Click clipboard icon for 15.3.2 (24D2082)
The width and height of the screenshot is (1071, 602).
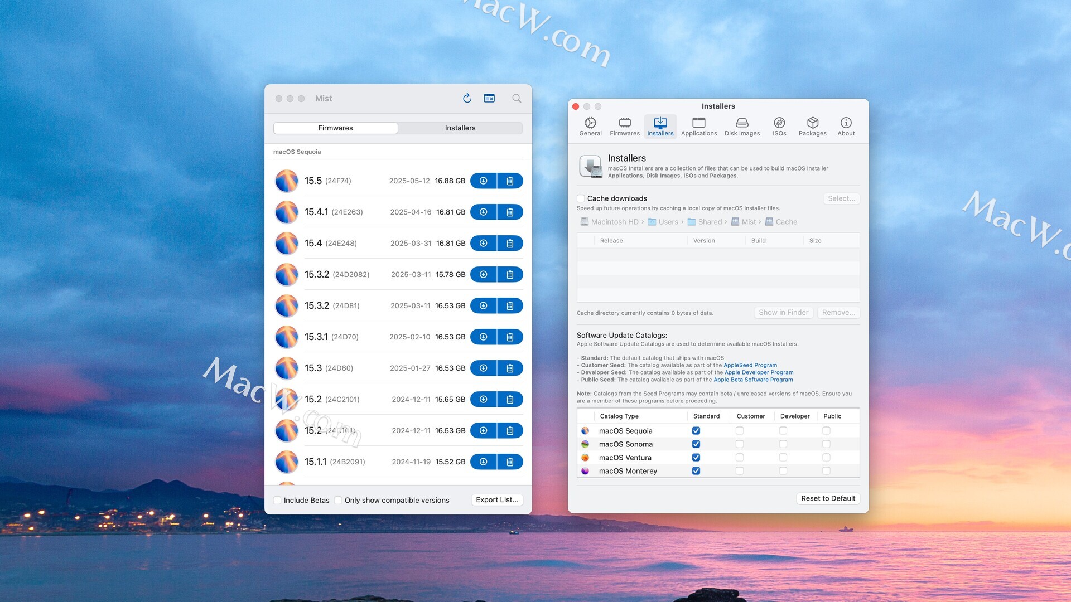coord(510,274)
